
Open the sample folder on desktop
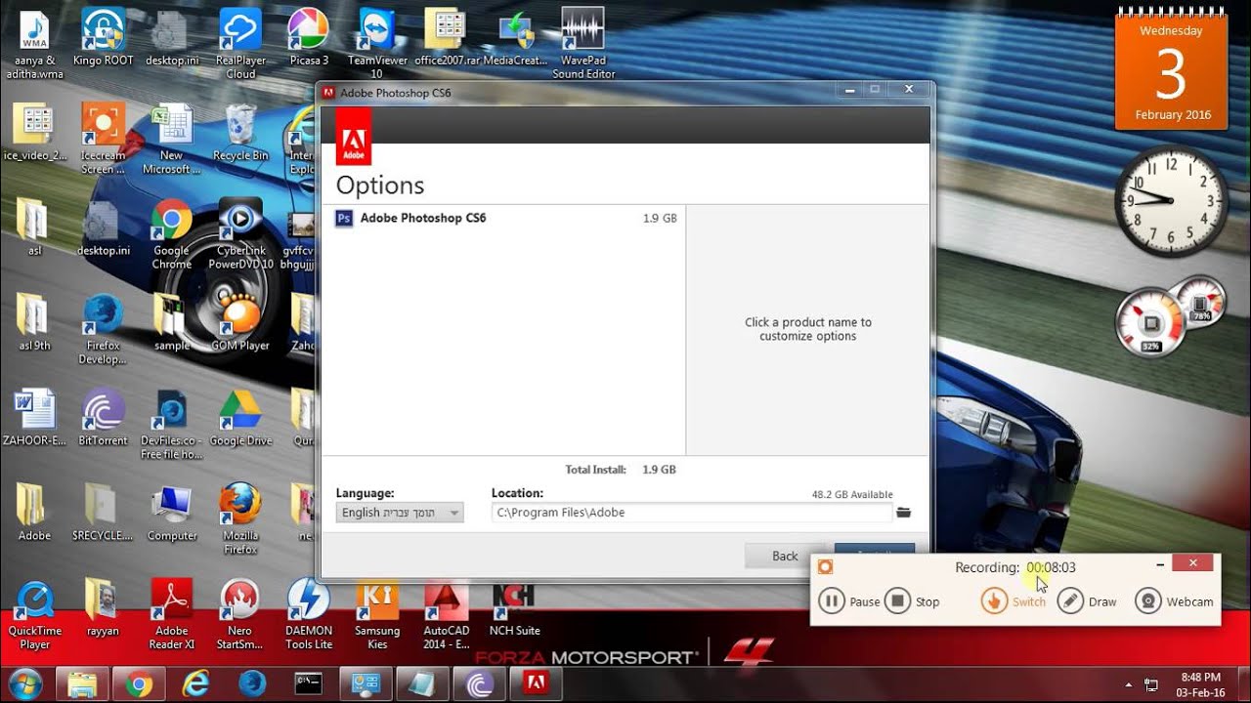pyautogui.click(x=171, y=322)
